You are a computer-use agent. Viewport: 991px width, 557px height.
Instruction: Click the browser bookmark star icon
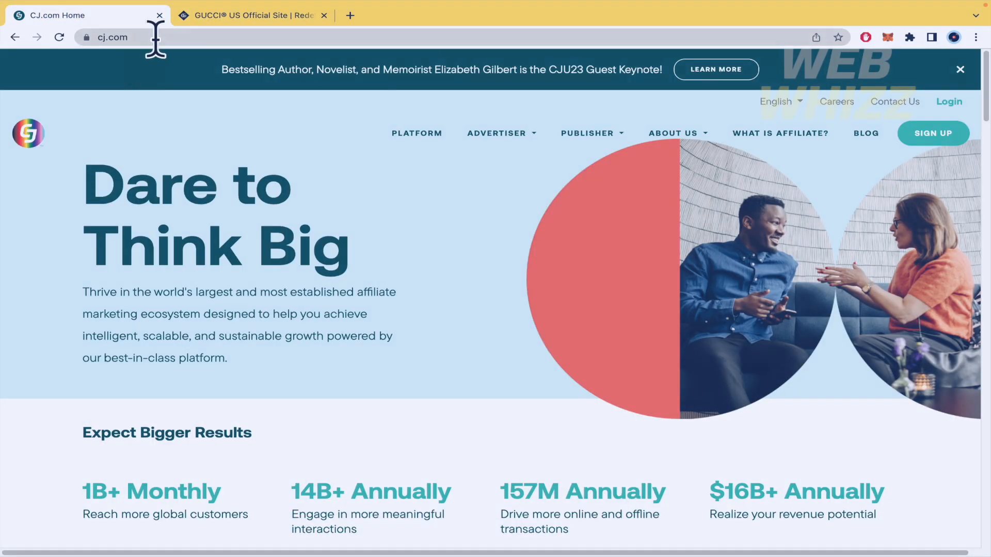tap(838, 38)
